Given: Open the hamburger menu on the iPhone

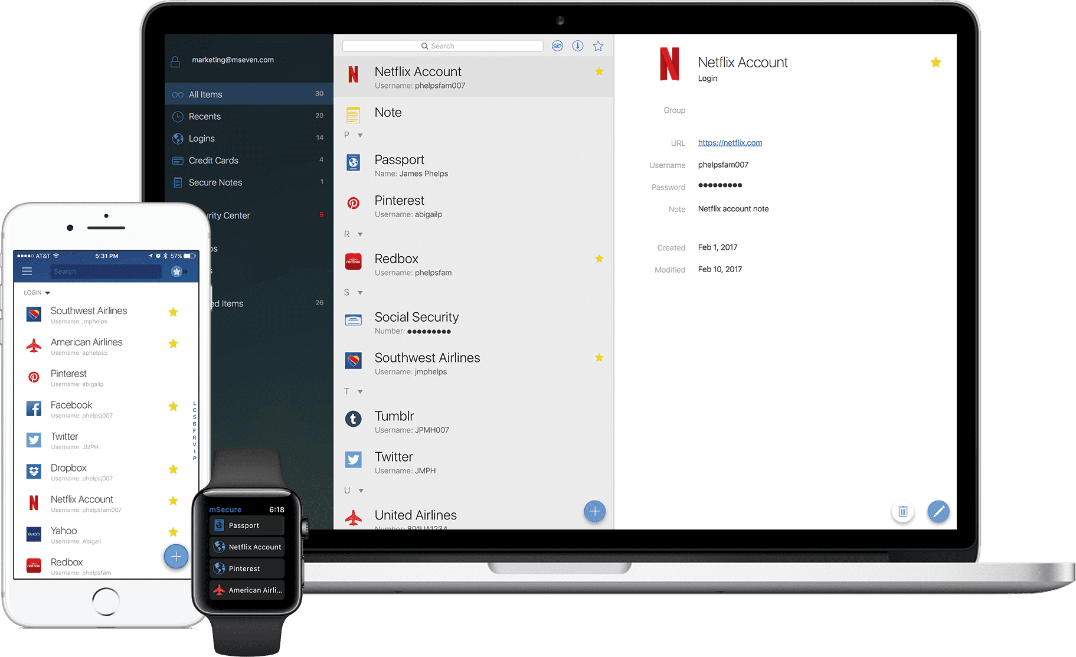Looking at the screenshot, I should [27, 271].
